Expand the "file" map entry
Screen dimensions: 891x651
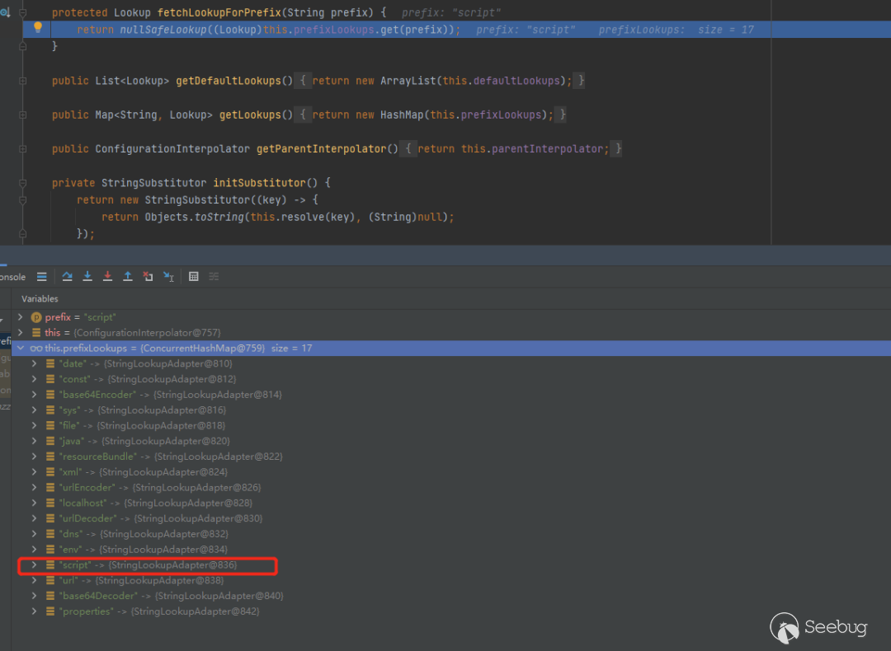point(34,425)
